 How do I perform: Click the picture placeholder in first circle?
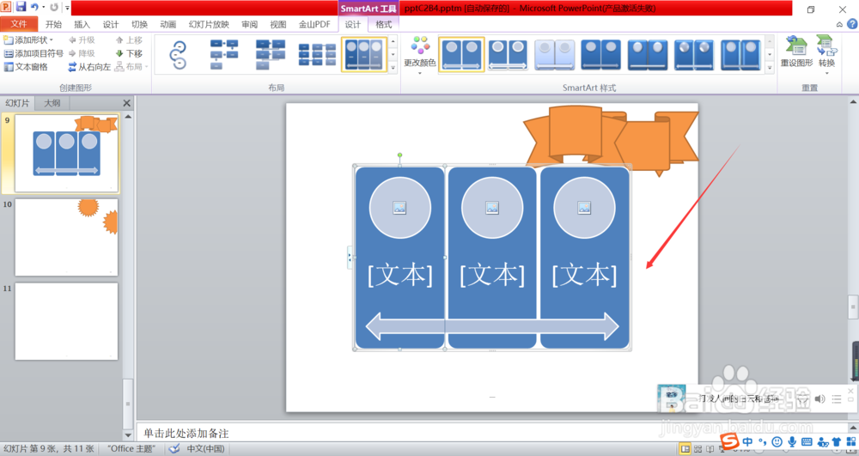(399, 208)
